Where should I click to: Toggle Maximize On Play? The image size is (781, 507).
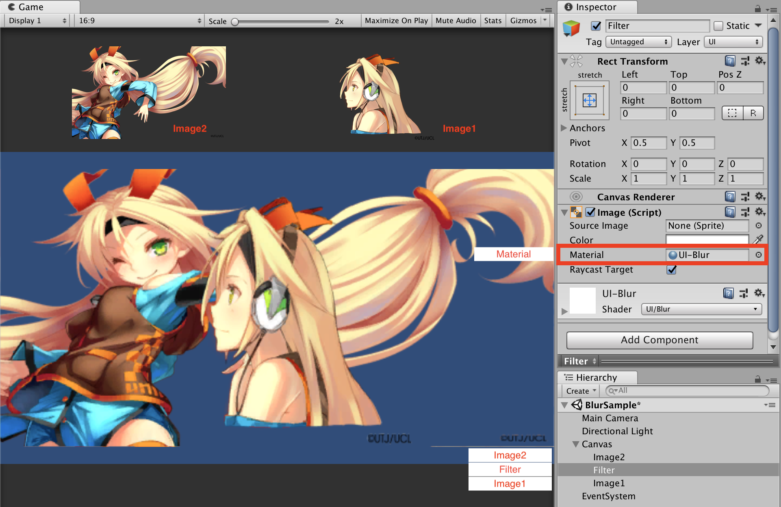pos(396,20)
